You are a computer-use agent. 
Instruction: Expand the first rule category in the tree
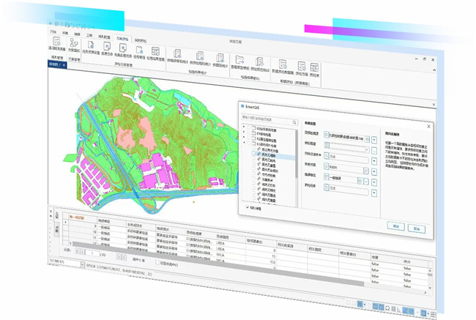243,127
